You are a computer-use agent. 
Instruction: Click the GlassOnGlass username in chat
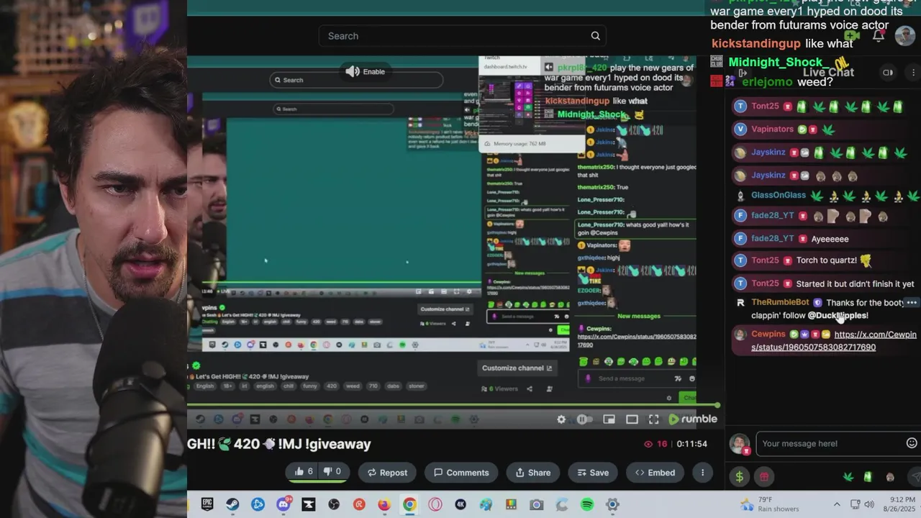(x=779, y=196)
